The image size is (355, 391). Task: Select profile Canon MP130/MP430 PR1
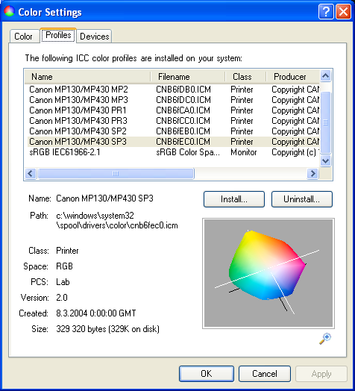tap(78, 110)
